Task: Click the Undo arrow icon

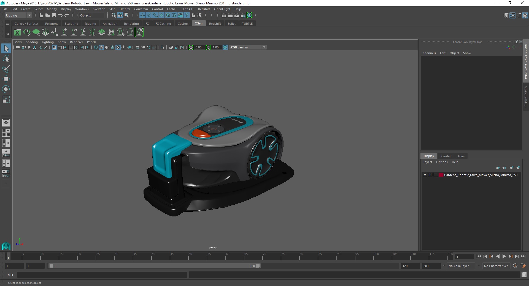Action: pos(60,15)
